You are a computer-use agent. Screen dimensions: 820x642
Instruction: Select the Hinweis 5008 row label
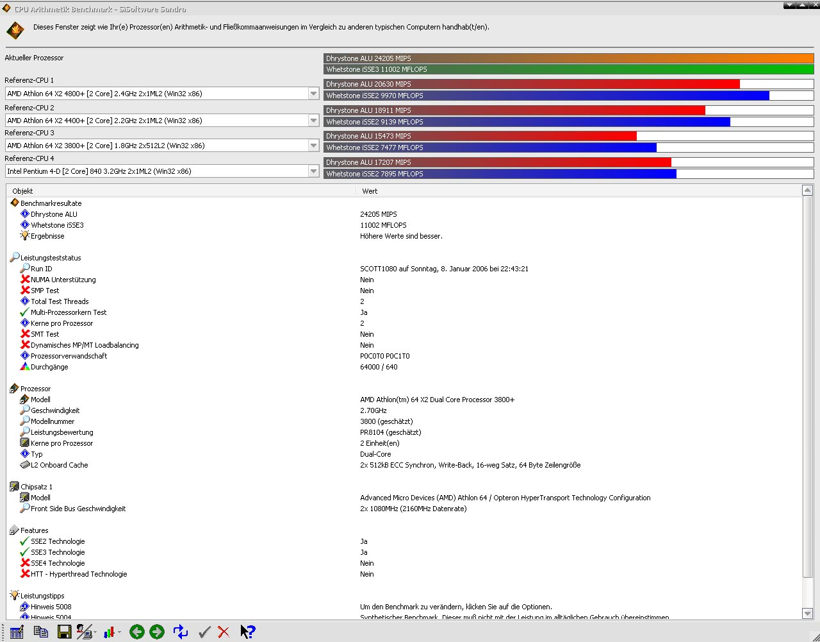(x=51, y=607)
